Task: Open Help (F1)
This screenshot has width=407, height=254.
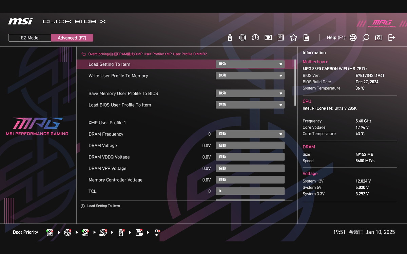Action: [x=336, y=38]
